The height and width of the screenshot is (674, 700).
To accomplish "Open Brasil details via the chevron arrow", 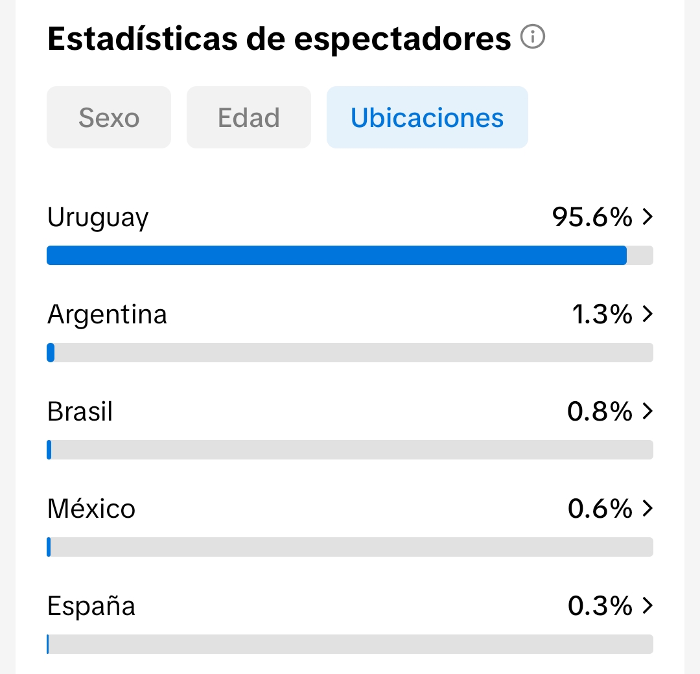I will click(647, 412).
